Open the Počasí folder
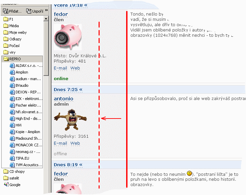This screenshot has width=246, height=195. pyautogui.click(x=11, y=46)
